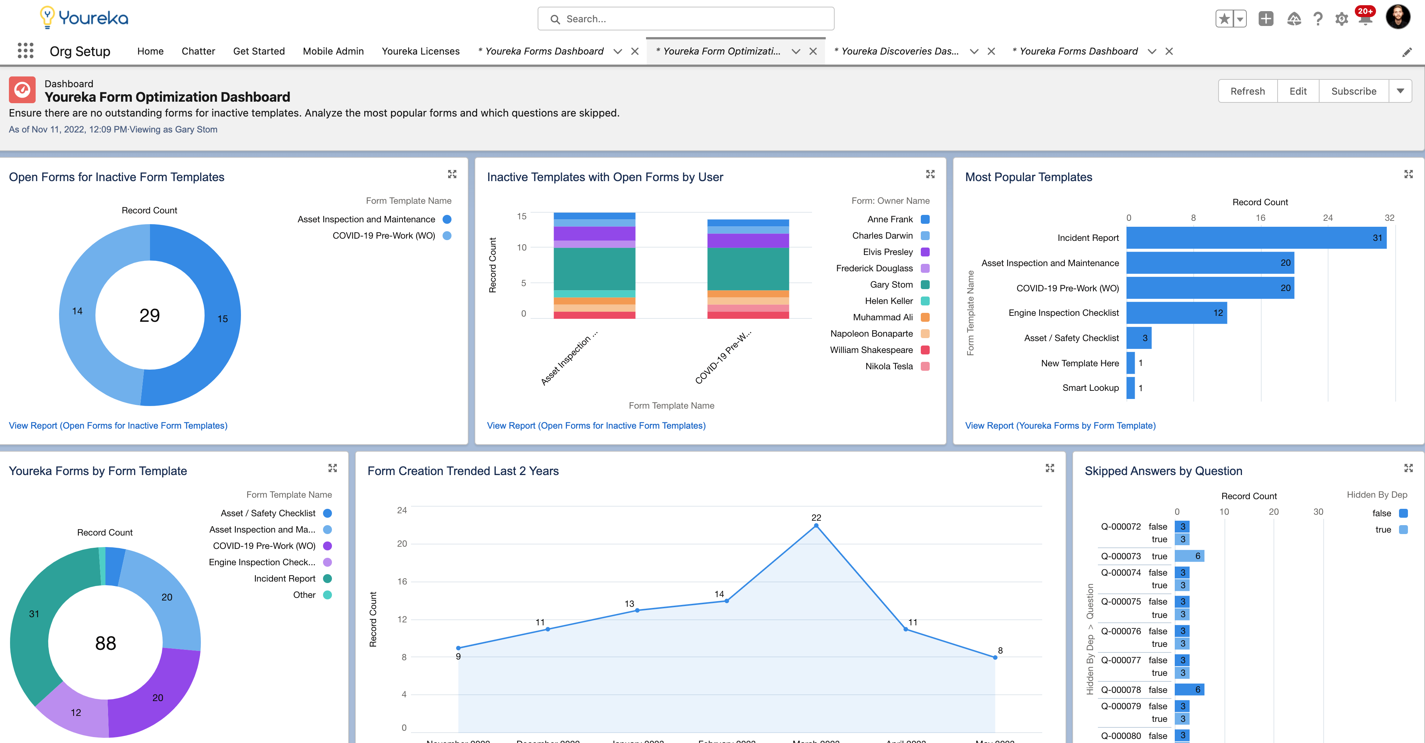Viewport: 1425px width, 743px height.
Task: Click Asset Inspection and Maintenance legend swatch
Action: (447, 219)
